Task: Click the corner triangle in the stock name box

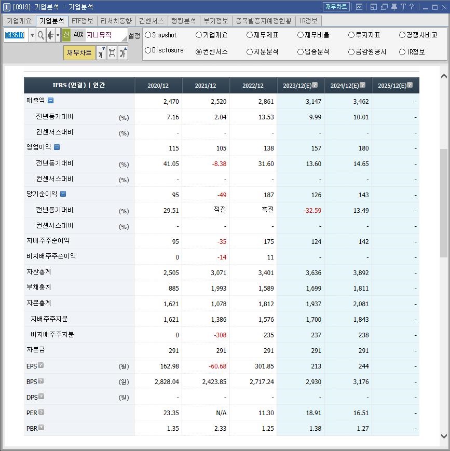Action: (x=125, y=39)
